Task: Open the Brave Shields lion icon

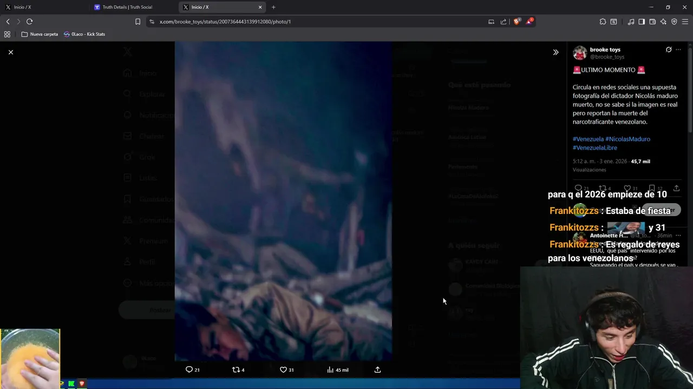Action: click(517, 22)
